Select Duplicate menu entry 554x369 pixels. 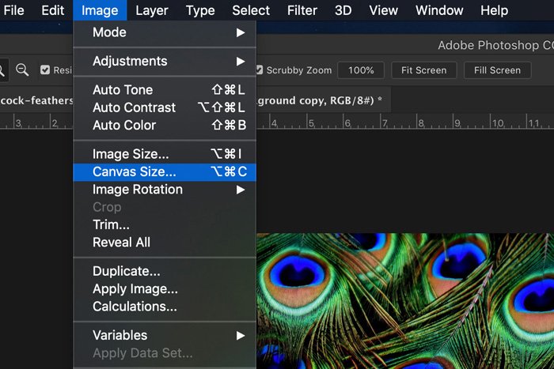point(127,272)
